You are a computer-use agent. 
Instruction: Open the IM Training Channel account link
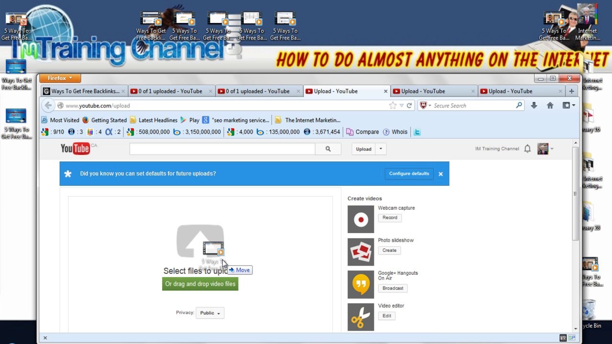(497, 149)
